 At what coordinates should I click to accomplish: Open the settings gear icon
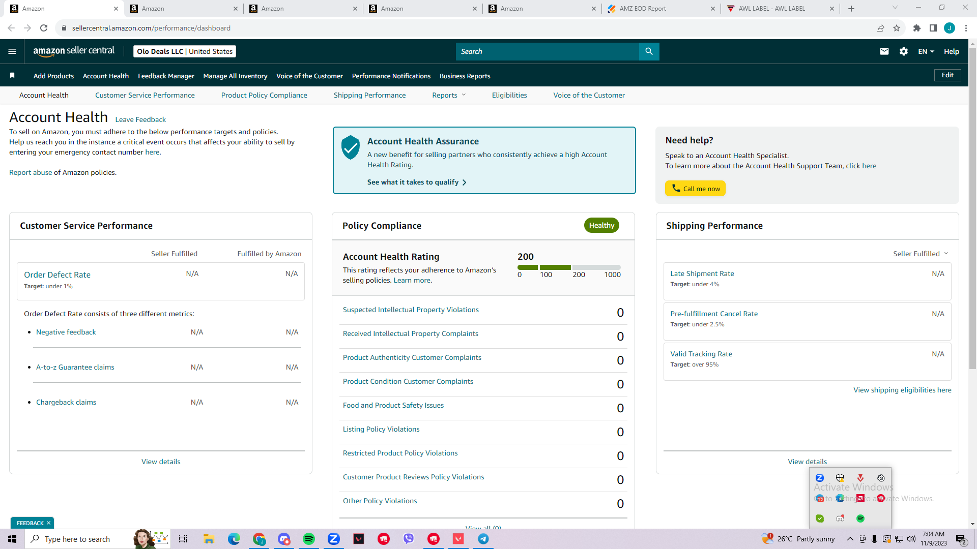pos(904,51)
